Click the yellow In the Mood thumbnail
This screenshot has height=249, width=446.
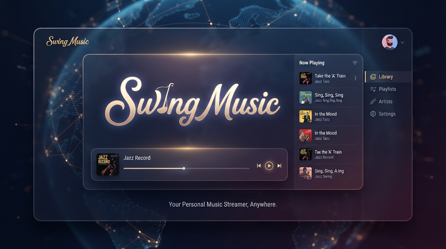coord(305,116)
